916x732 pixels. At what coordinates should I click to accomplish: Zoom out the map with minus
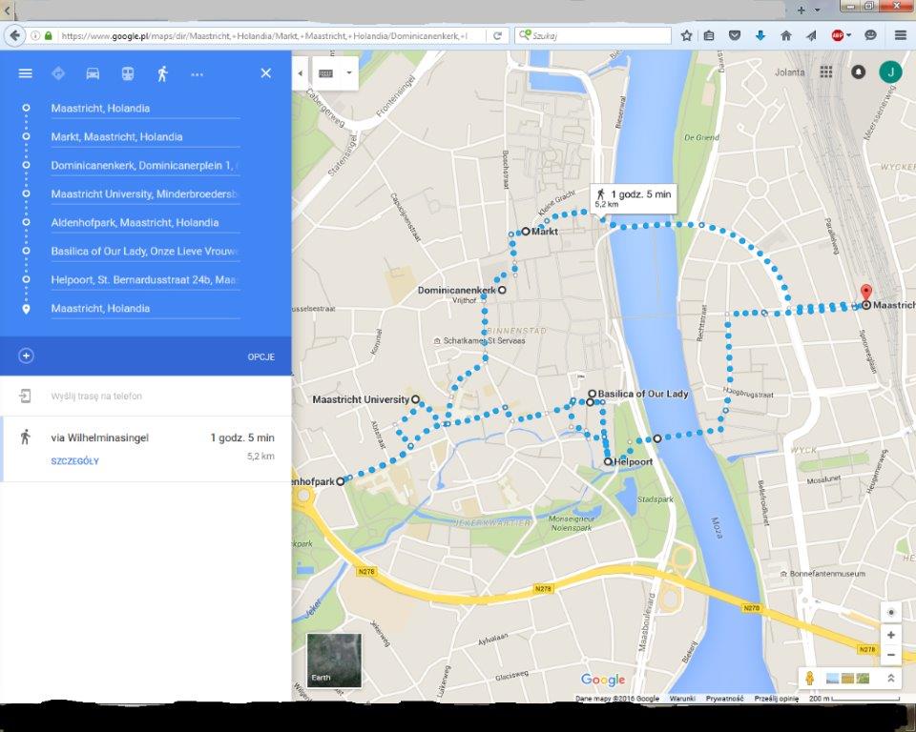pos(891,655)
